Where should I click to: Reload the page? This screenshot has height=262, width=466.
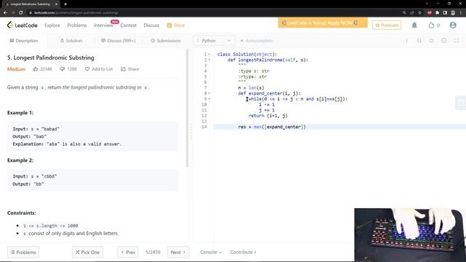coord(21,13)
